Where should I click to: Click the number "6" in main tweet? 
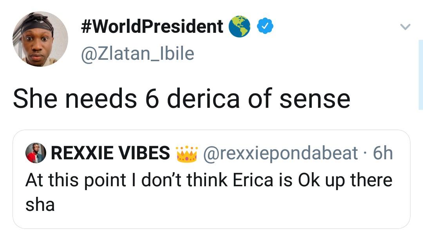click(x=151, y=98)
